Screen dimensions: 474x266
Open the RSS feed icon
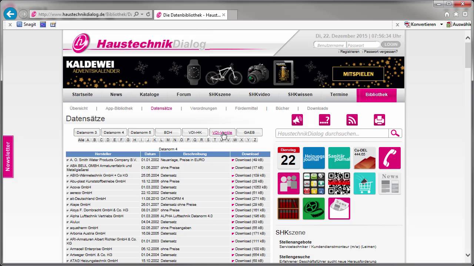pyautogui.click(x=352, y=120)
